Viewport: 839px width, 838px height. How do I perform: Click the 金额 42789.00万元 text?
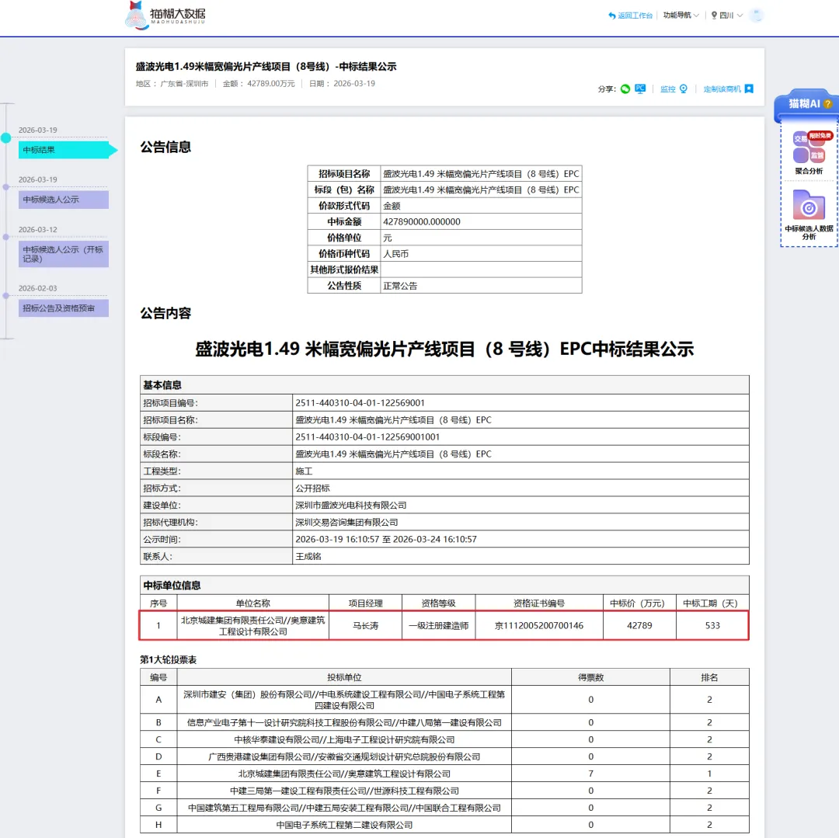[x=259, y=83]
